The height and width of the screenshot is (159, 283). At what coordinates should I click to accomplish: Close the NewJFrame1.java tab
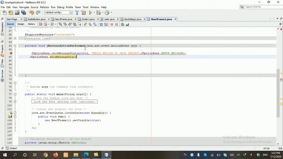(175, 19)
